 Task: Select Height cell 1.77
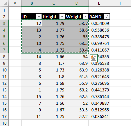point(54,30)
